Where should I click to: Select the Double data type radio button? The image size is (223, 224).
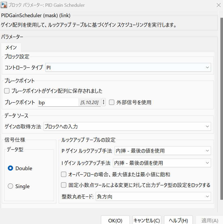[x=10, y=168]
